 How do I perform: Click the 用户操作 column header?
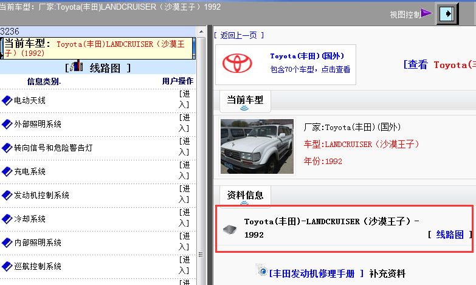click(178, 81)
